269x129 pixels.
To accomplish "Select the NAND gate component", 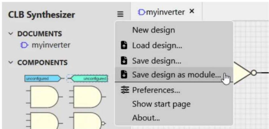I will [87, 120].
